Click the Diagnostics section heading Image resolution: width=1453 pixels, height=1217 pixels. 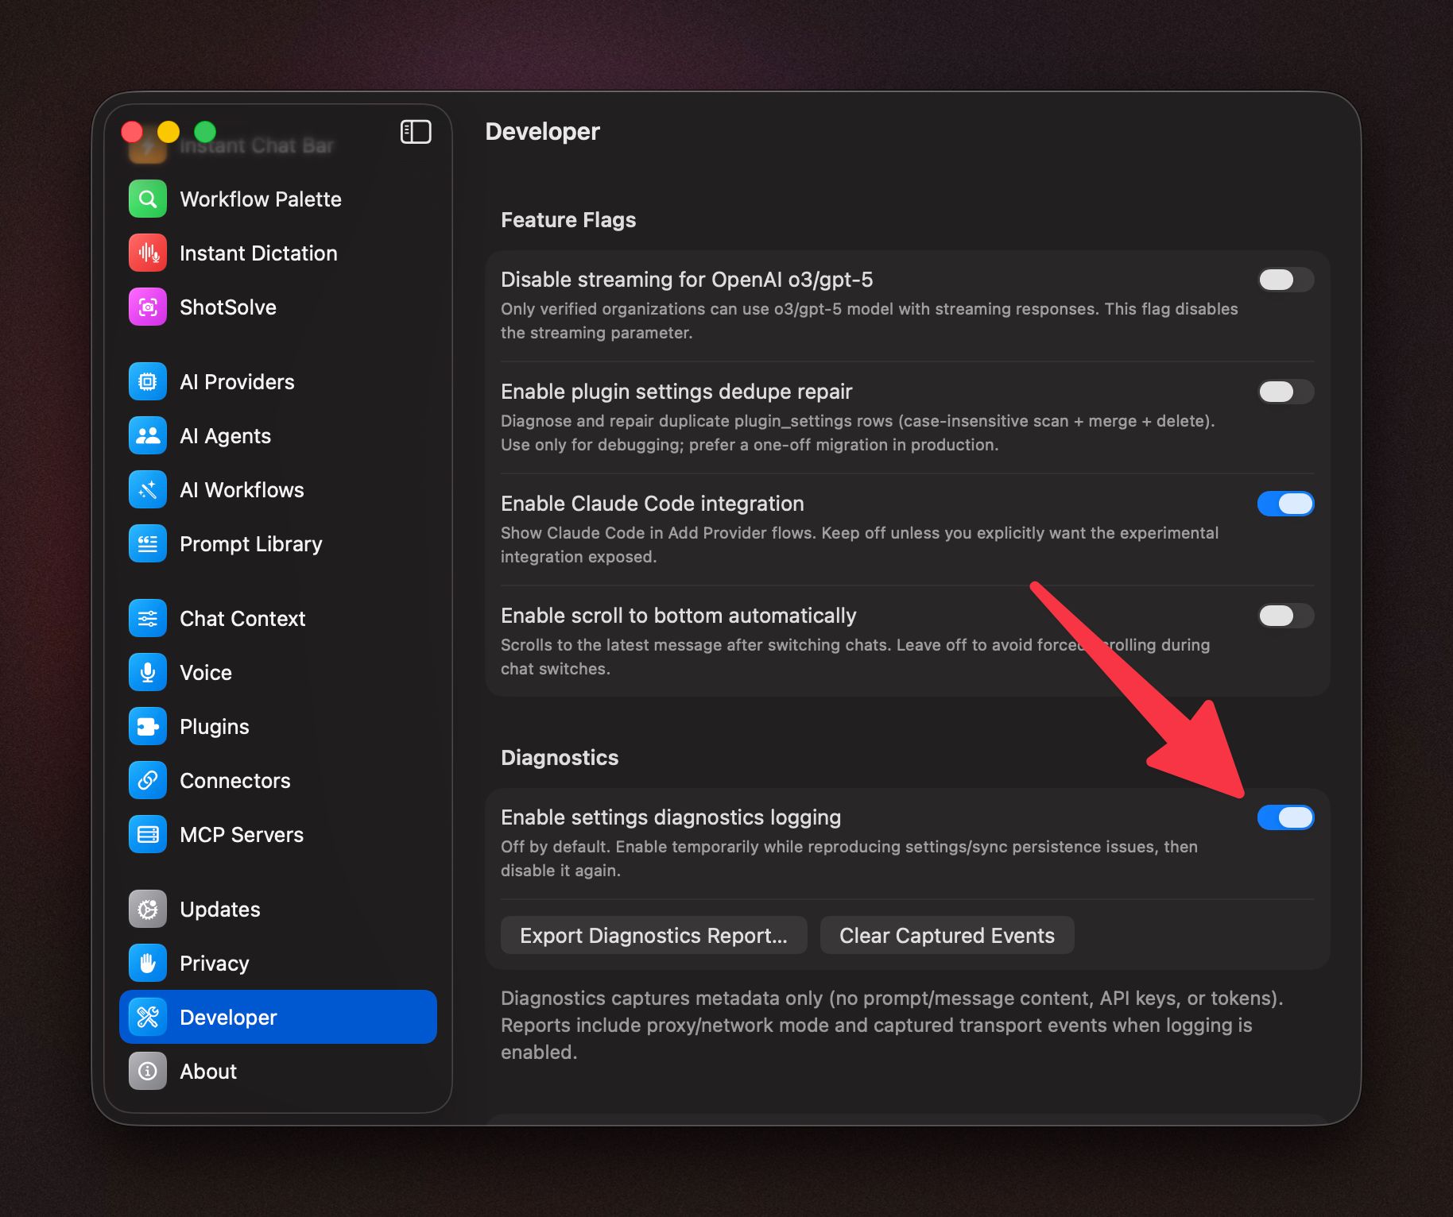click(x=560, y=757)
